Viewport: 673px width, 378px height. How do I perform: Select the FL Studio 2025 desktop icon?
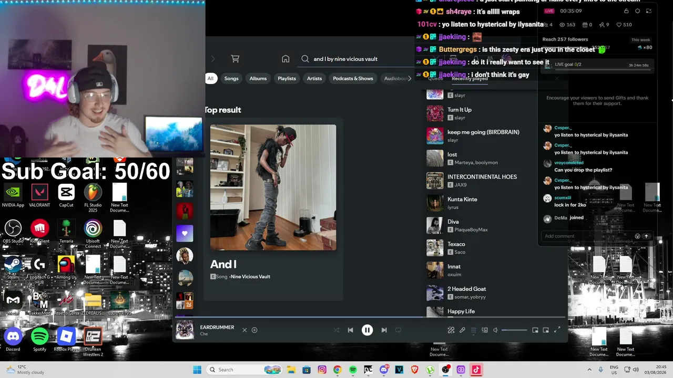click(x=93, y=198)
